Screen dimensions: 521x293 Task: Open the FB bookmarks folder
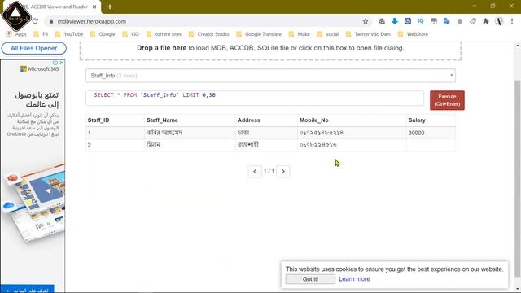(x=41, y=34)
